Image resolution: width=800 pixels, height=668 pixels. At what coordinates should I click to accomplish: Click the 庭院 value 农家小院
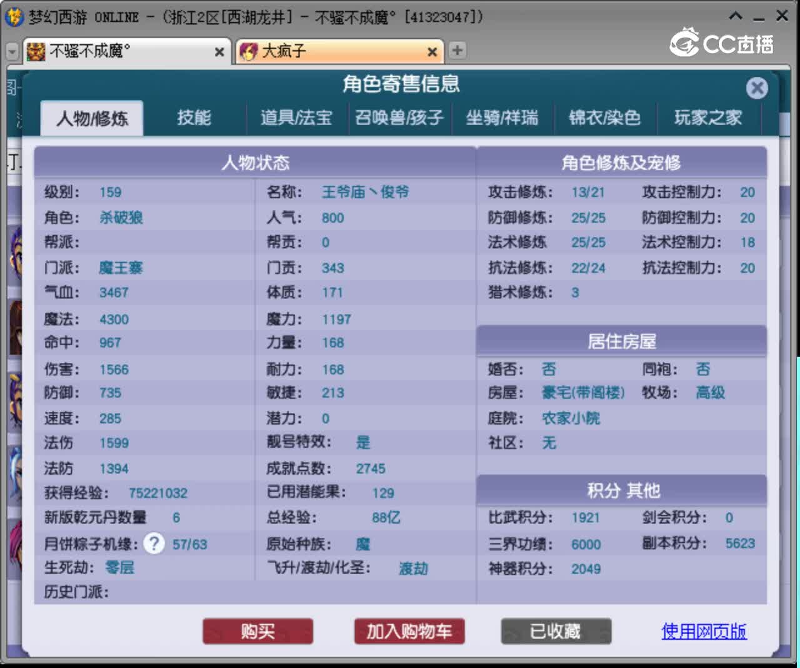pyautogui.click(x=571, y=418)
